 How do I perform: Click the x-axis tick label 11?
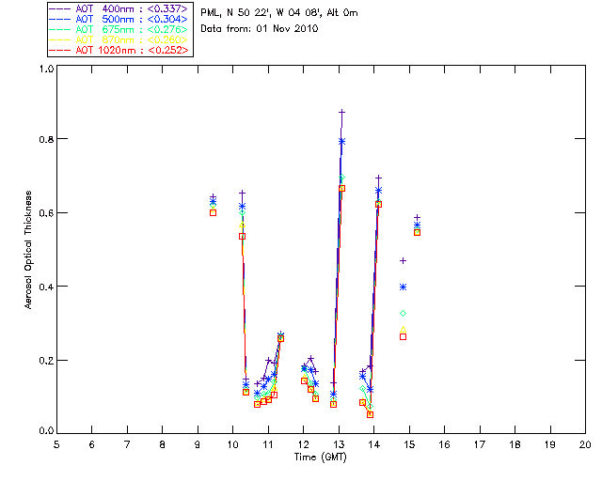268,444
